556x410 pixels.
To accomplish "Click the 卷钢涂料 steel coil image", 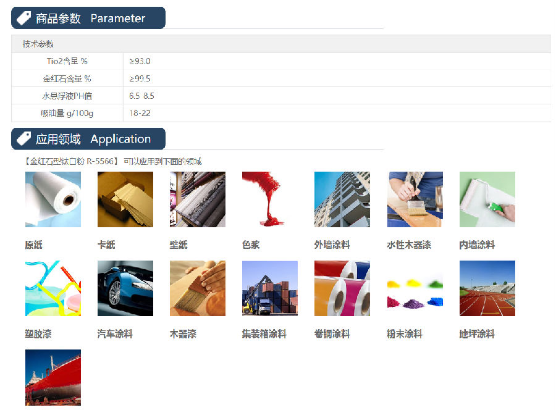I will pos(342,288).
